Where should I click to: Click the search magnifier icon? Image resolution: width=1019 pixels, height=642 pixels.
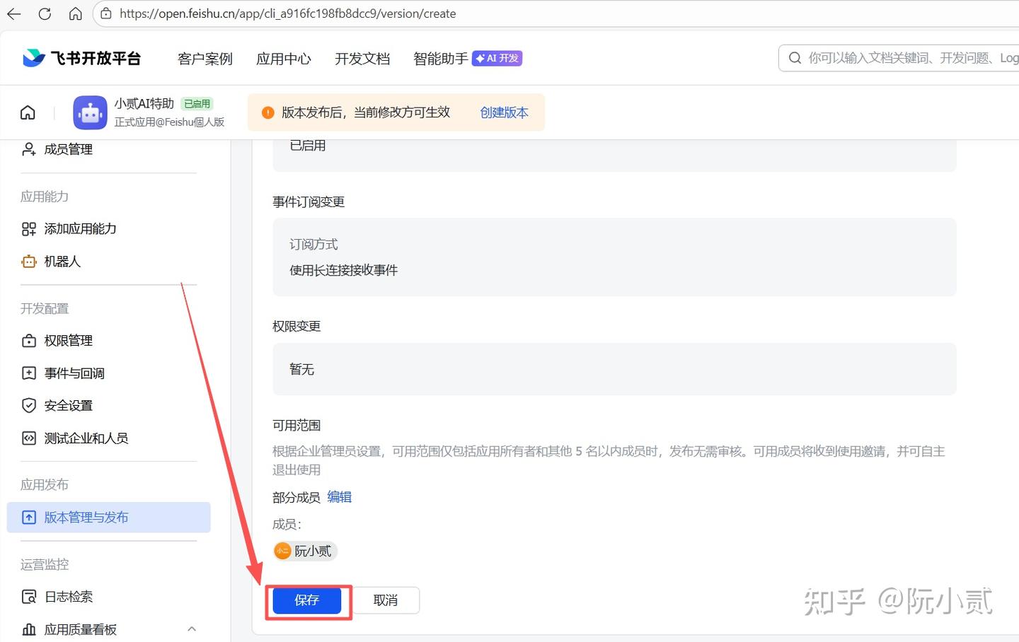(795, 58)
